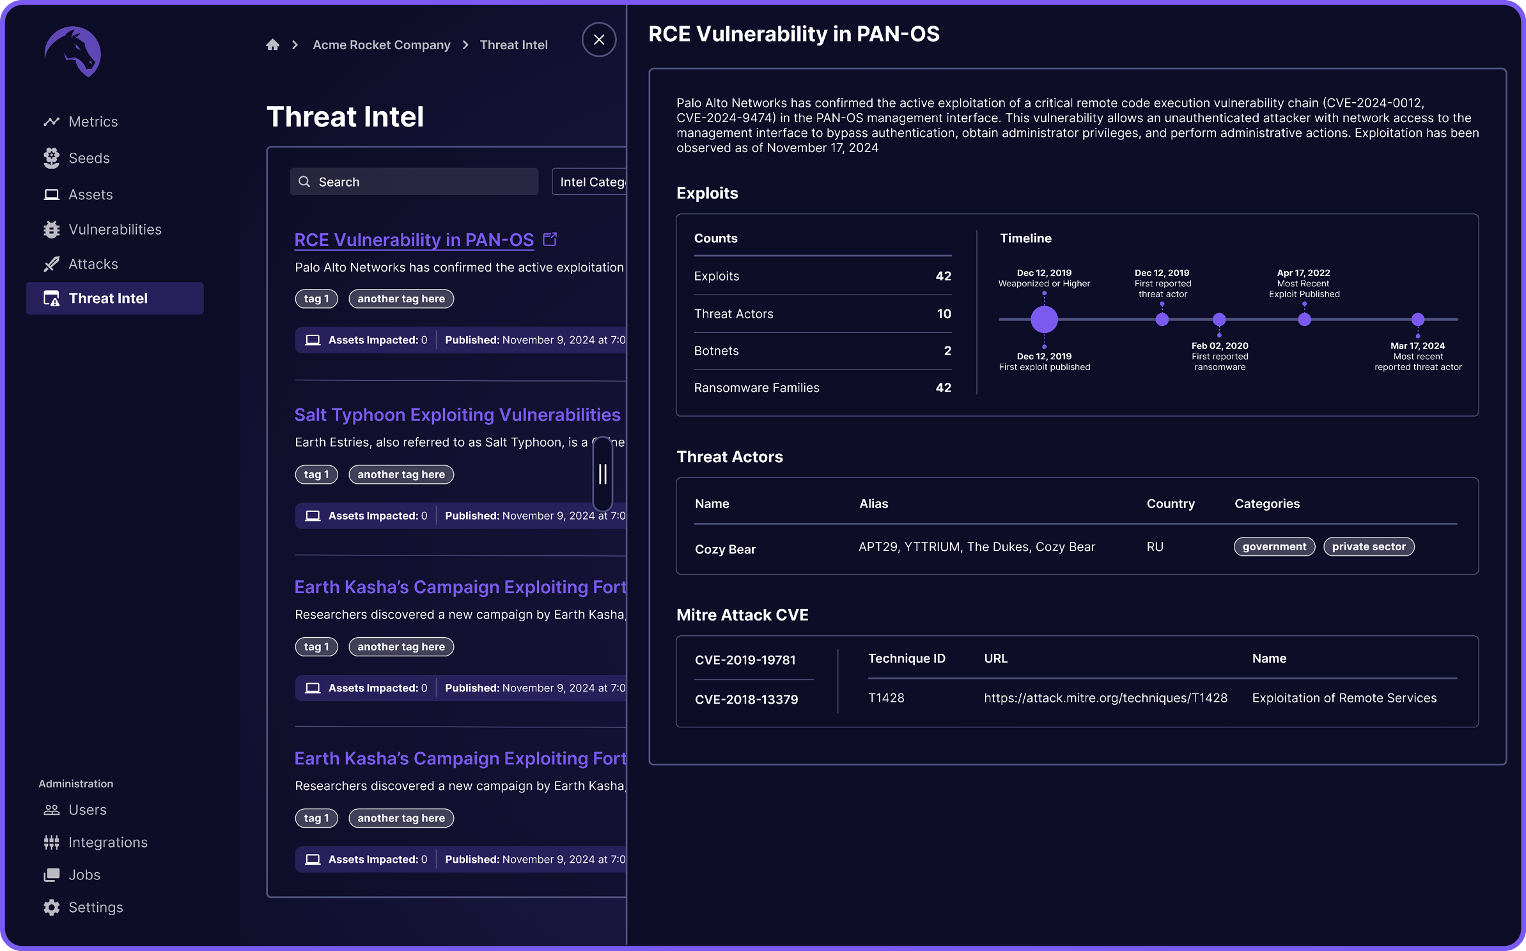Close the RCE Vulnerability detail panel
The width and height of the screenshot is (1526, 951).
point(599,40)
